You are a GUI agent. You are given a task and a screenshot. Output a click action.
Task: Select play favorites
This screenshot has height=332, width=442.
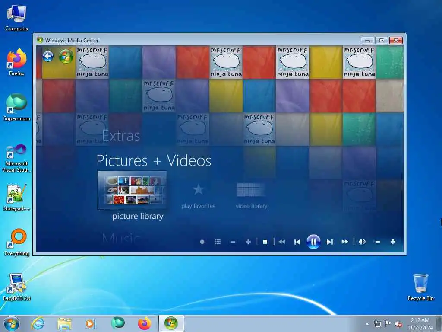click(x=198, y=197)
